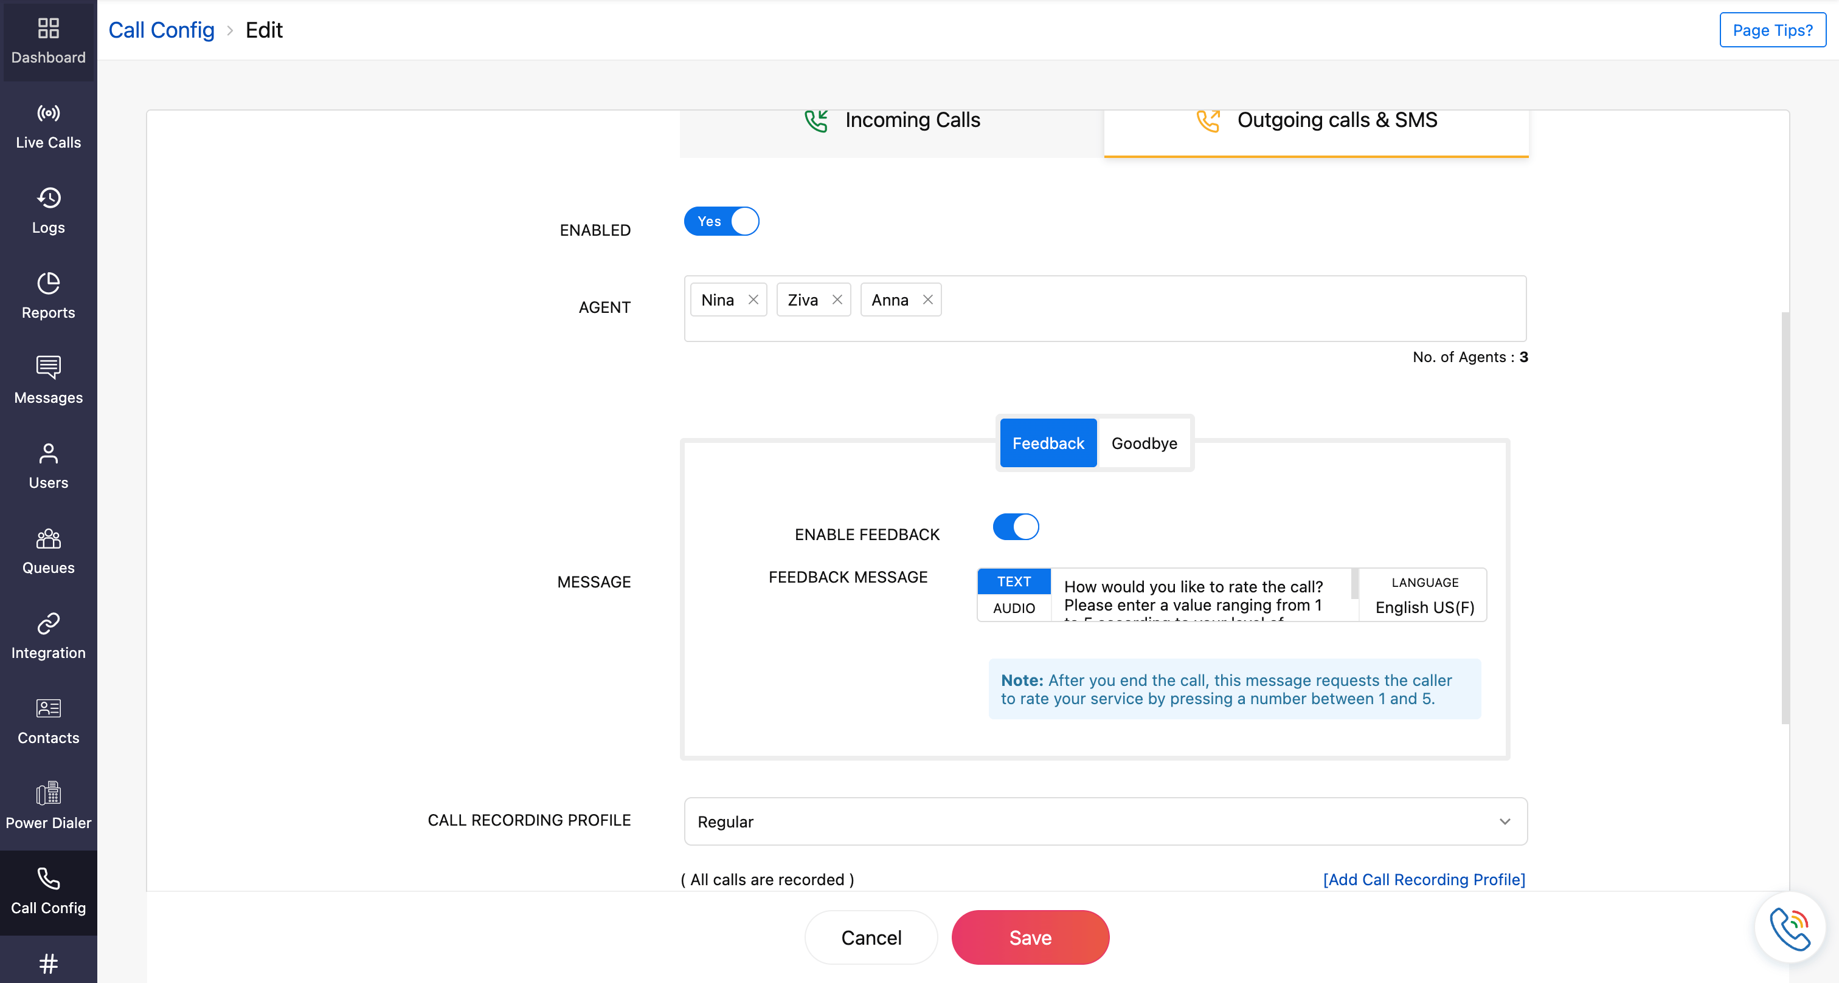Screen dimensions: 1839x983
Task: Switch feedback message to AUDIO mode
Action: coord(1013,608)
